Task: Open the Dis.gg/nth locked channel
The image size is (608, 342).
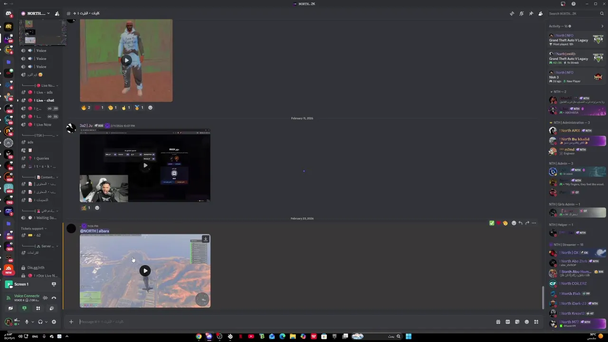Action: click(x=40, y=267)
